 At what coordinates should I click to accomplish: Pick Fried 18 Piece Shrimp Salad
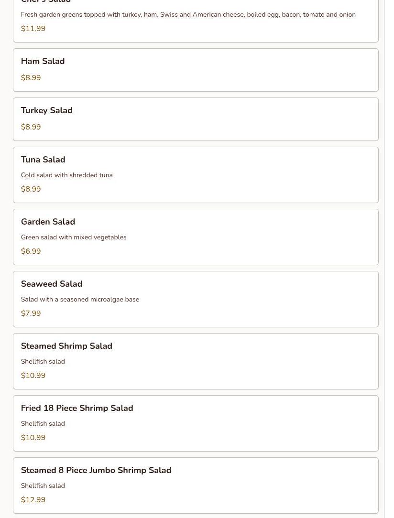point(77,408)
